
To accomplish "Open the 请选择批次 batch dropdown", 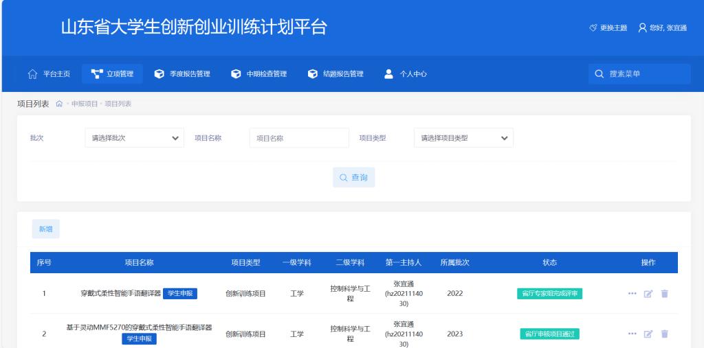I will pos(134,138).
